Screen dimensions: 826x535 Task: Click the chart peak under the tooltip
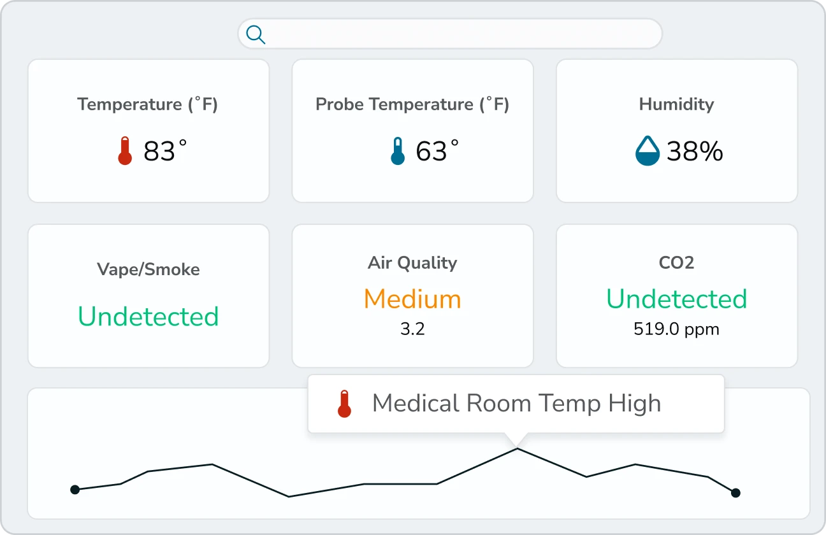coord(517,449)
